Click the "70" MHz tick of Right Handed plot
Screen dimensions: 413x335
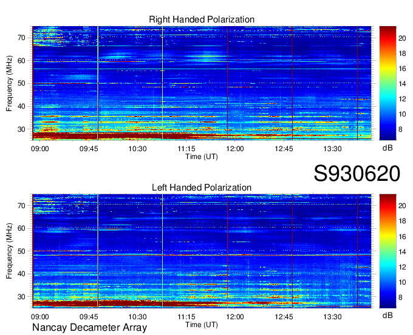pos(22,38)
